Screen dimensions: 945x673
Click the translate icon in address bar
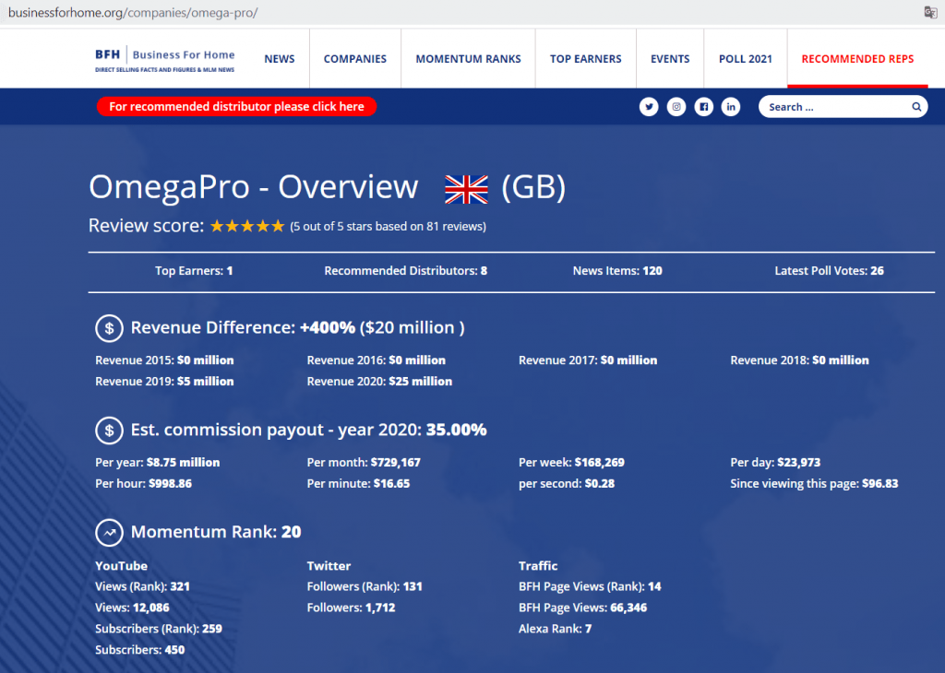[x=931, y=12]
